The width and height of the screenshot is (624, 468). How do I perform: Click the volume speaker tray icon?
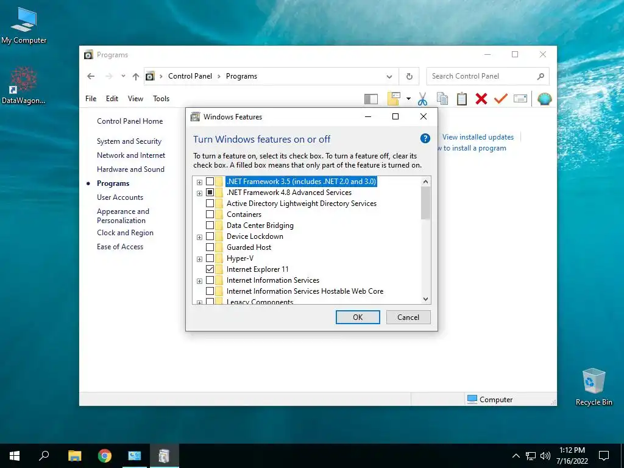tap(545, 456)
